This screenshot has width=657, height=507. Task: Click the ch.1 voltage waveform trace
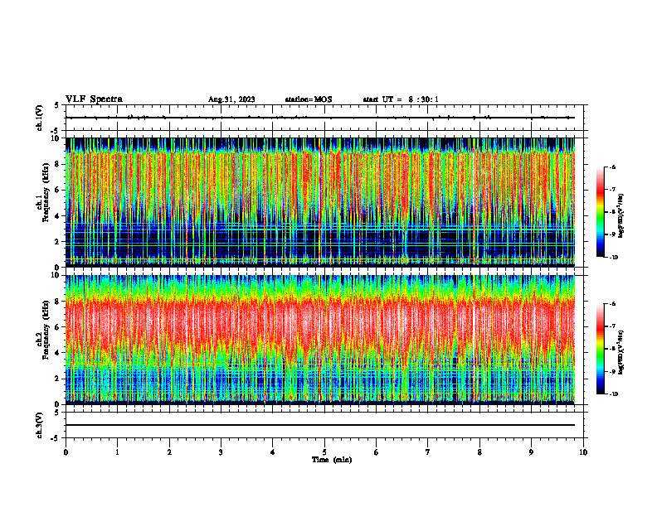(x=320, y=118)
